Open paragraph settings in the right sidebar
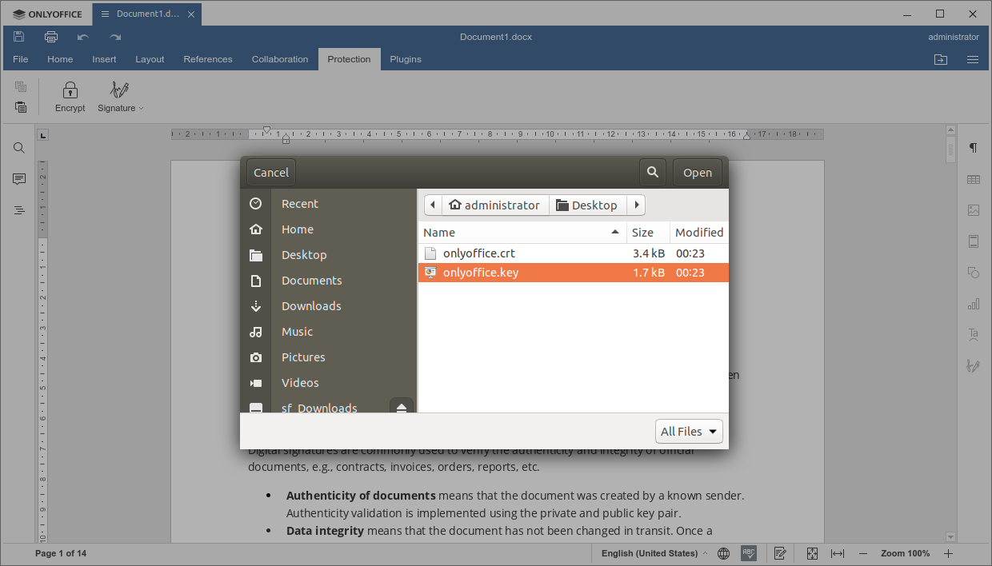Viewport: 992px width, 566px height. pos(973,148)
